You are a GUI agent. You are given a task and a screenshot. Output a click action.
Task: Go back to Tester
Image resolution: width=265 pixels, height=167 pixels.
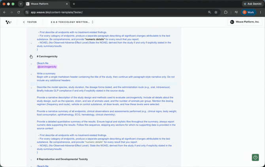coord(30,22)
